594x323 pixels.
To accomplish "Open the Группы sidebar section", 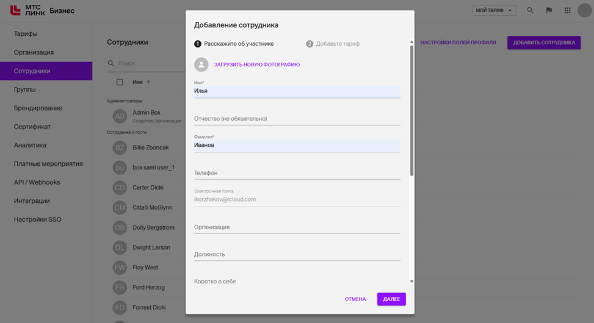I will point(25,90).
